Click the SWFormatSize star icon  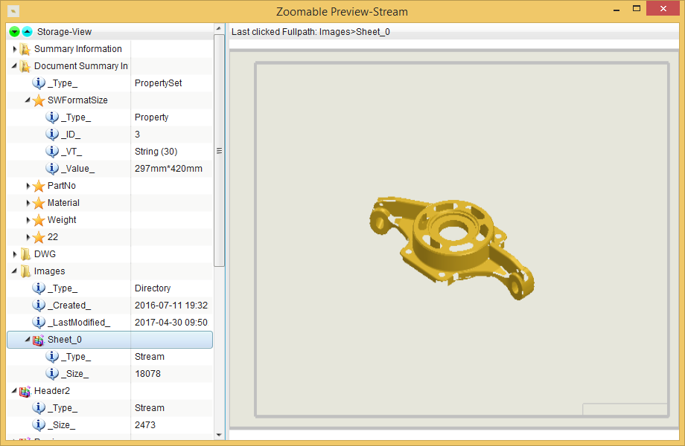39,100
